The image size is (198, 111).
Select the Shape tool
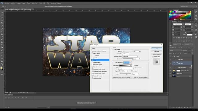pos(2,58)
